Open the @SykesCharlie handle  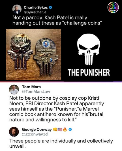35,12
